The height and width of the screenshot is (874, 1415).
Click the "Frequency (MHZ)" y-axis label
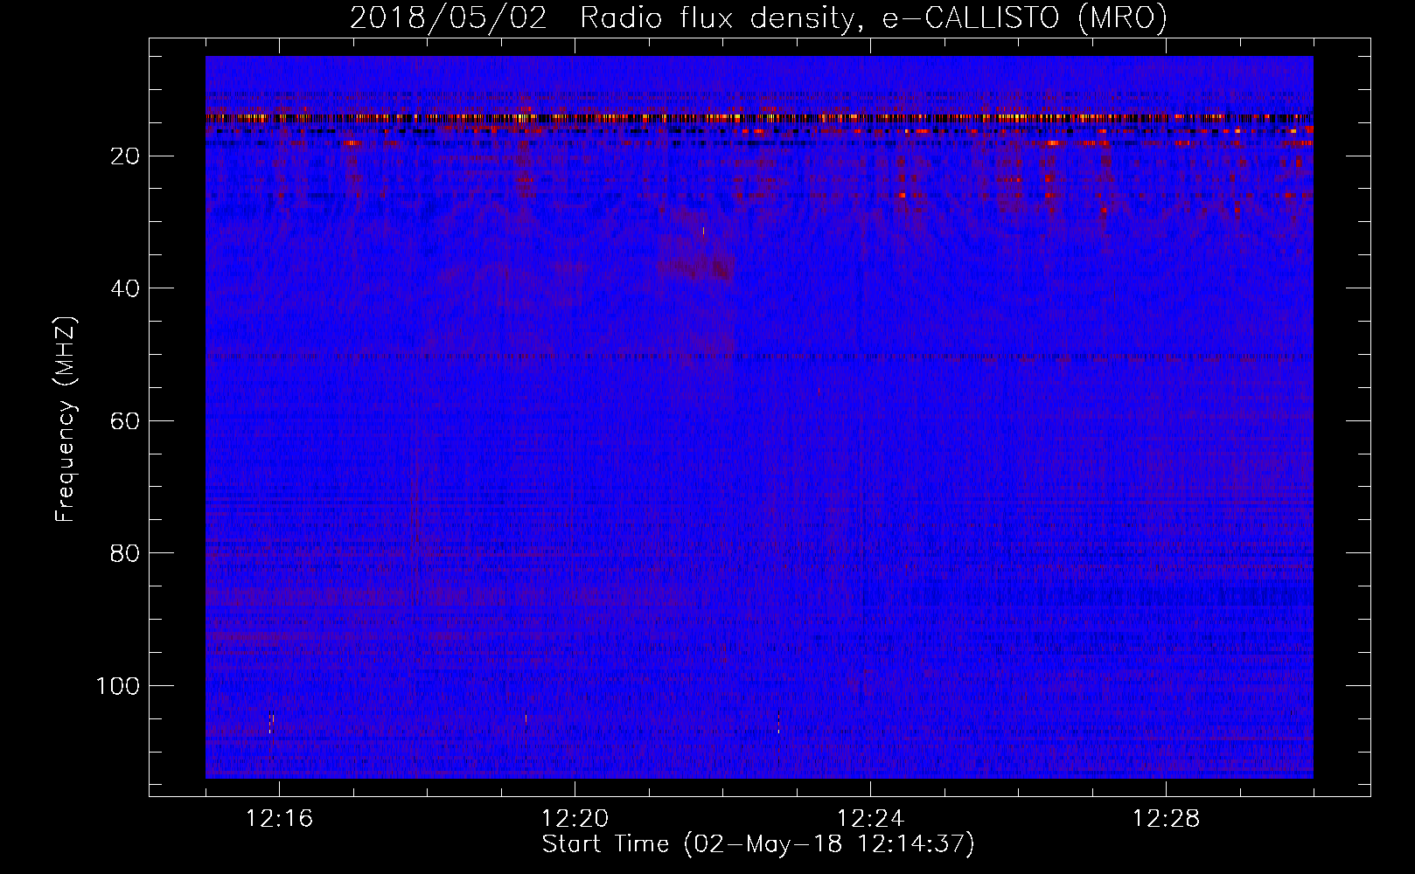66,419
